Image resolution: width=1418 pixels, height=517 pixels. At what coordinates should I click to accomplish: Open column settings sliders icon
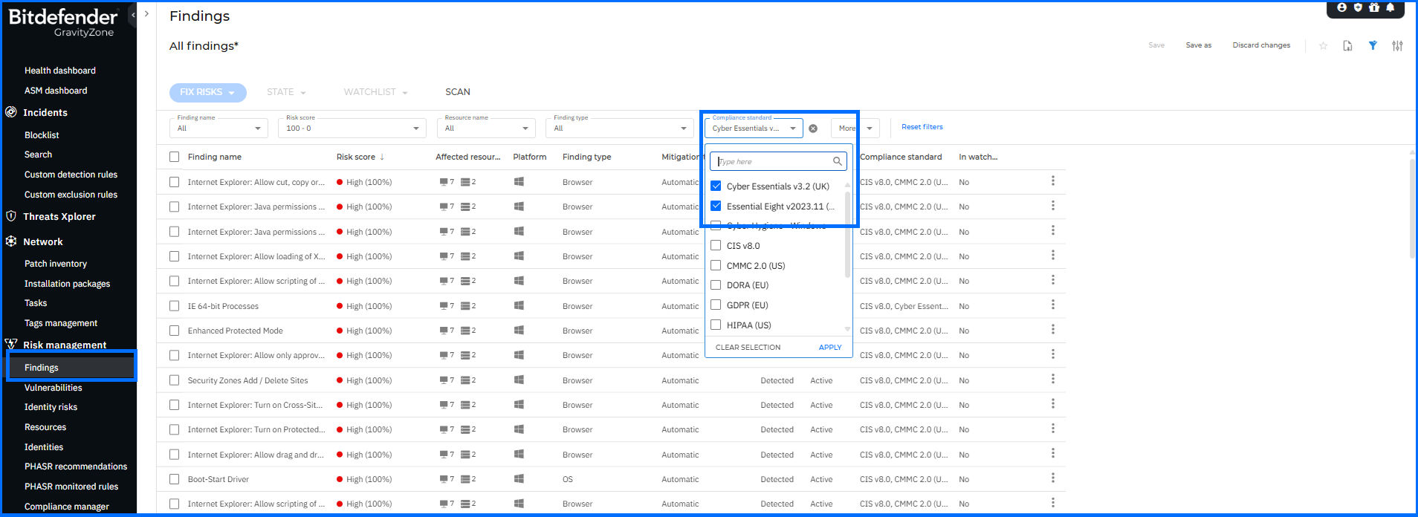point(1397,45)
